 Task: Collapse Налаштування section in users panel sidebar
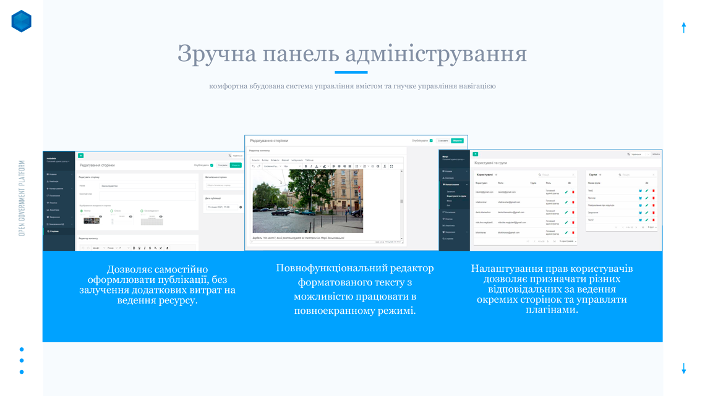tap(455, 185)
